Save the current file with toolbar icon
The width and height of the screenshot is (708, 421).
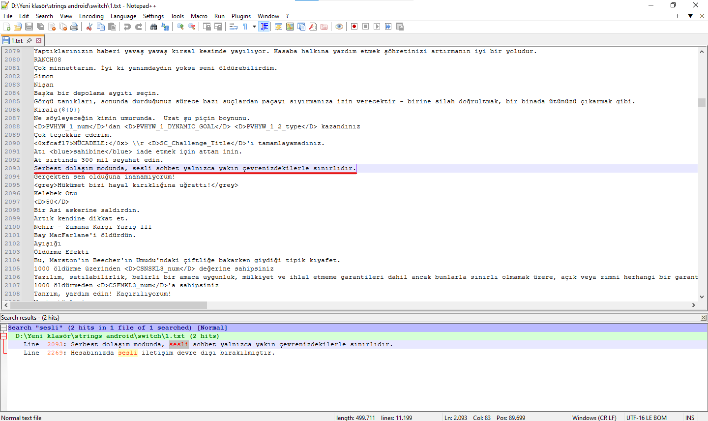tap(29, 27)
